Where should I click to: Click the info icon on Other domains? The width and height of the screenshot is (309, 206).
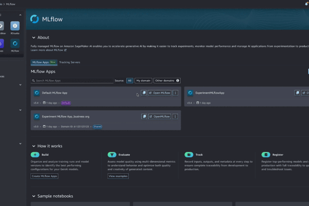click(x=178, y=80)
